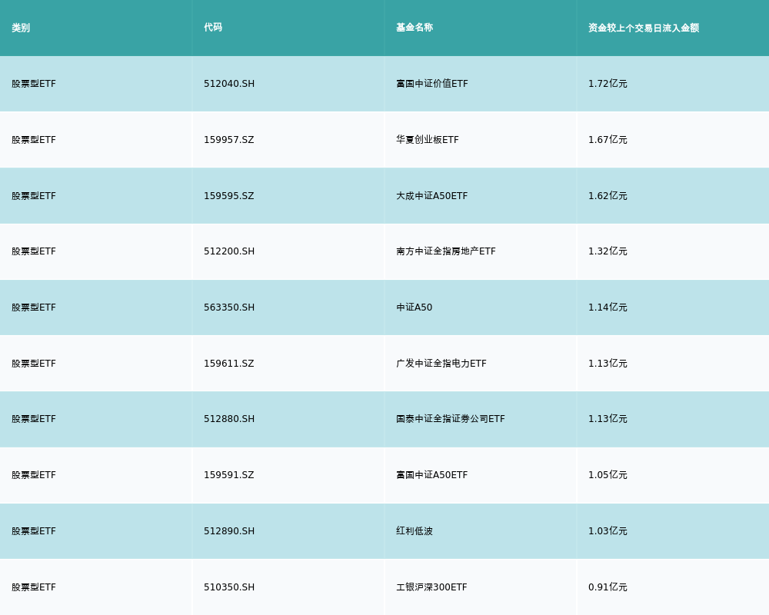Image resolution: width=769 pixels, height=615 pixels.
Task: Select fund name 工银沪深300ETF
Action: 431,587
